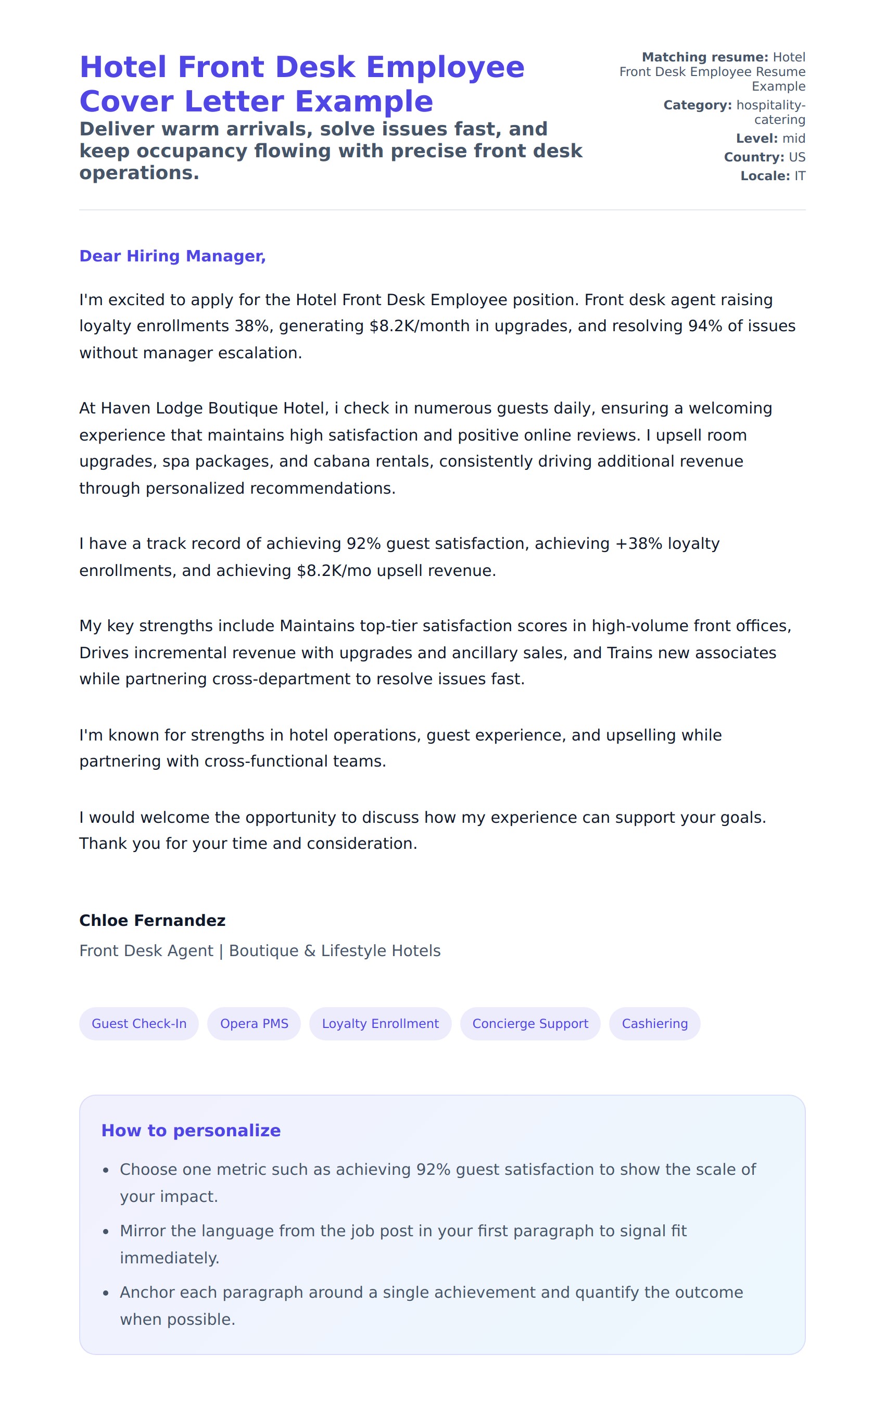Click the Locale IT metadata line
Screen dimensions: 885x1405
tap(773, 175)
